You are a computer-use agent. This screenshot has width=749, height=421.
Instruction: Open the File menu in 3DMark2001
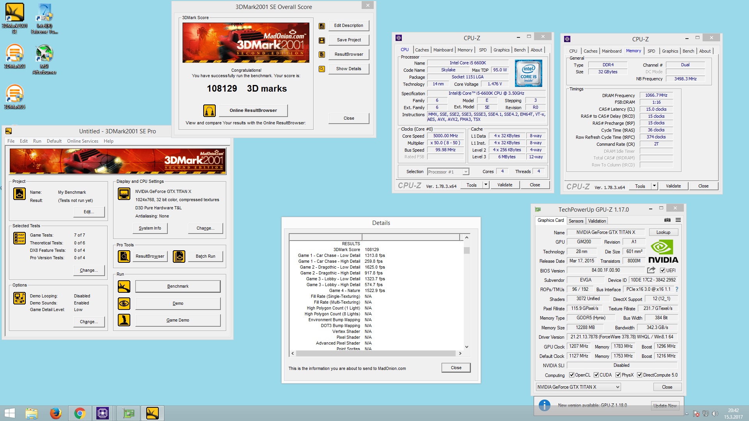click(11, 141)
